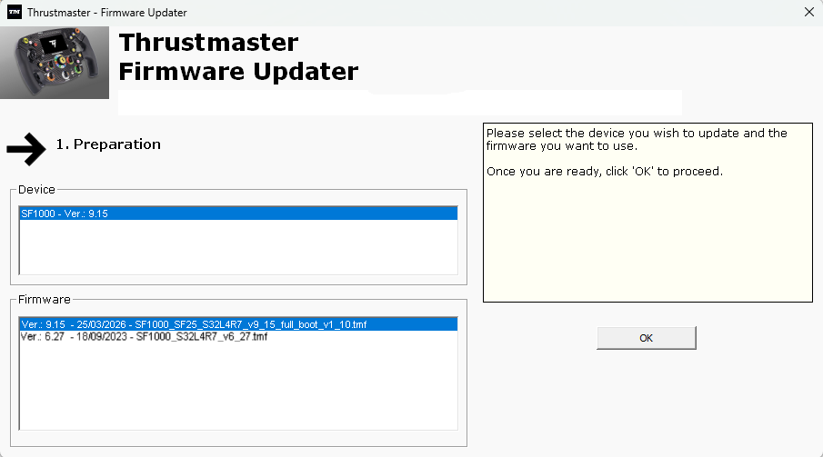Select firmware Ver.: 6.27 dated 18/09/2023

point(144,336)
